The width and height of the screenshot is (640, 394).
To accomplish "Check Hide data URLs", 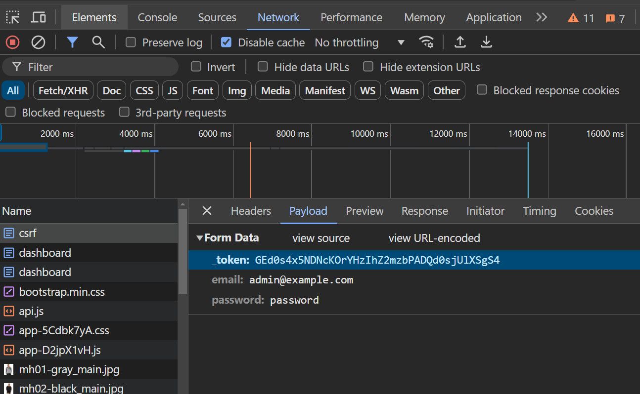I will coord(263,67).
